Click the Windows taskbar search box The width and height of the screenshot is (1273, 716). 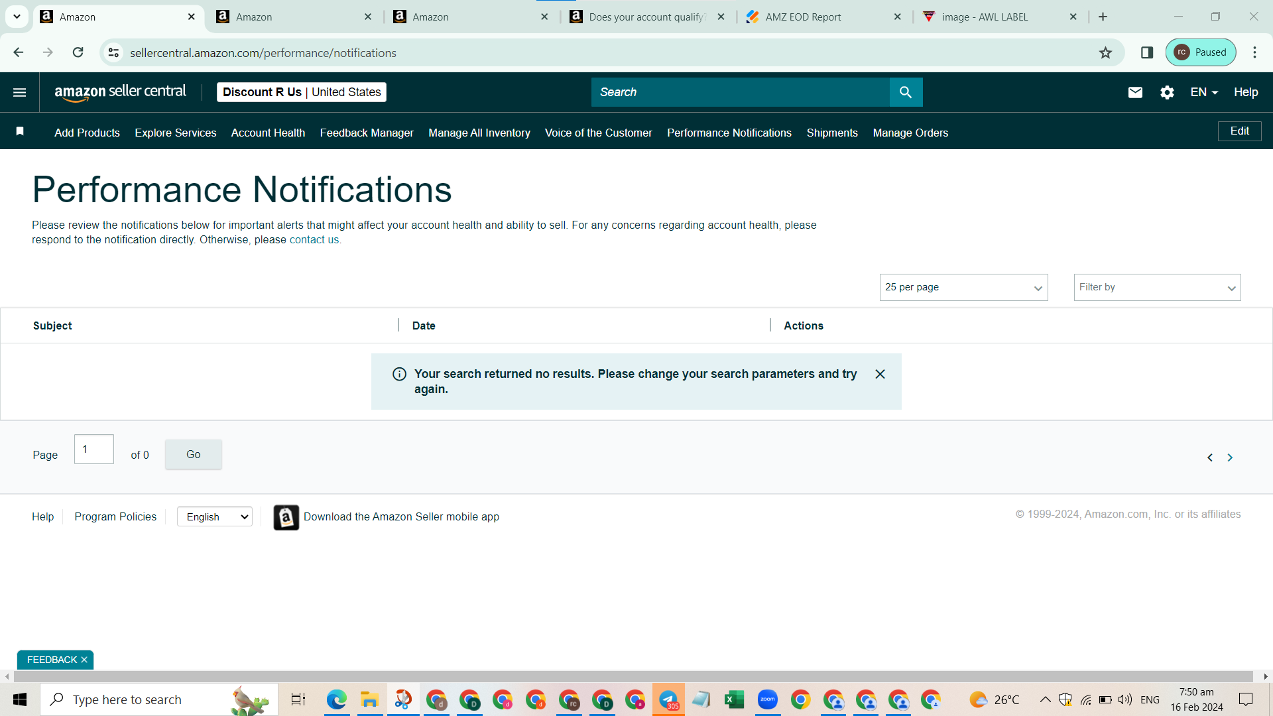click(x=159, y=699)
